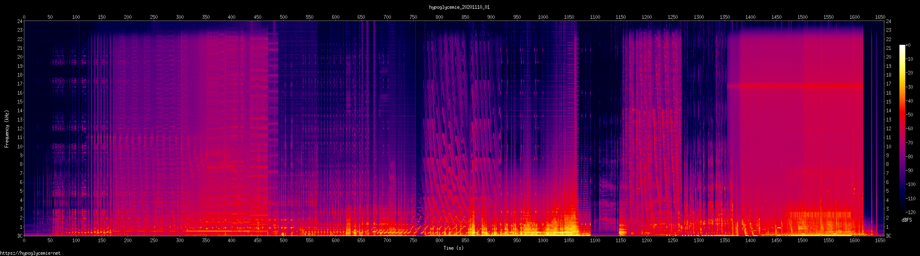This screenshot has height=256, width=920.
Task: Select the 250 mark on bottom time axis
Action: point(154,240)
